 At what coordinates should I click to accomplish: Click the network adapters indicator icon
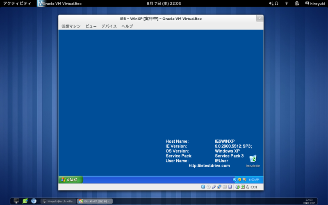(219, 187)
